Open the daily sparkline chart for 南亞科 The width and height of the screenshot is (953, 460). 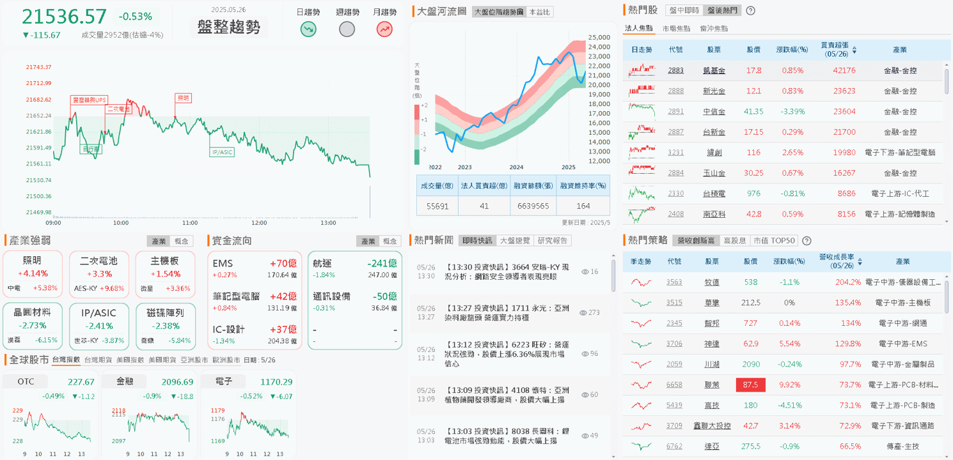click(642, 214)
